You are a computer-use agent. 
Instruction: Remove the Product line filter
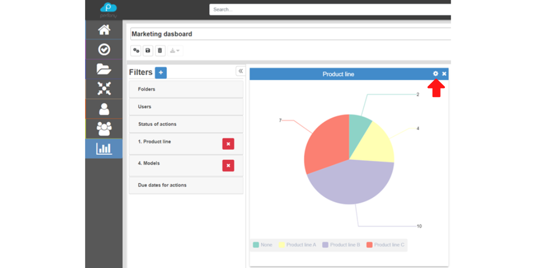228,144
